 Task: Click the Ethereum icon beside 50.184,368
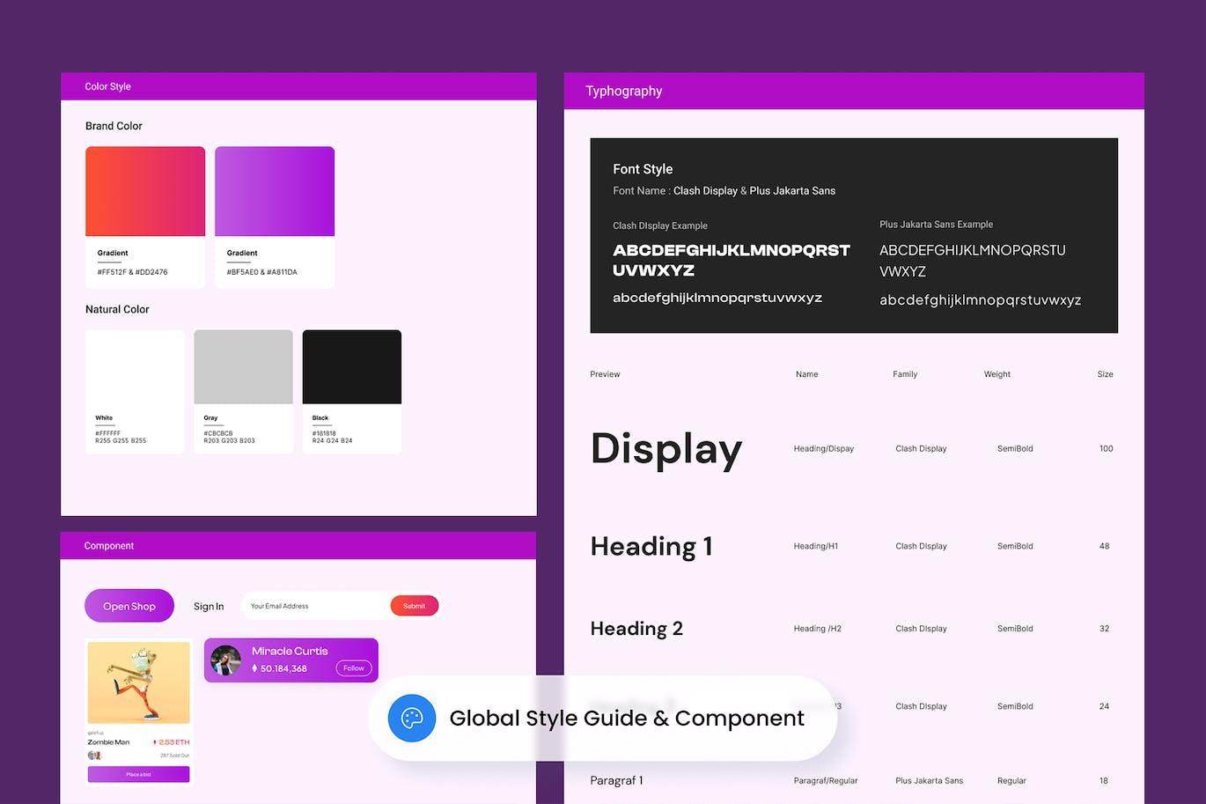click(254, 668)
